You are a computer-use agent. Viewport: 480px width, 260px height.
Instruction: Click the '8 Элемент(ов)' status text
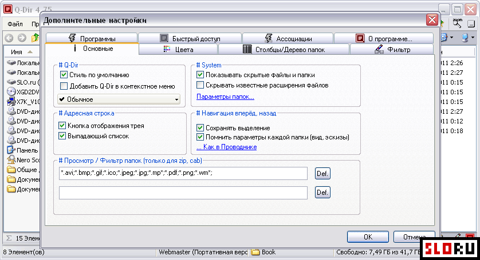click(x=23, y=252)
